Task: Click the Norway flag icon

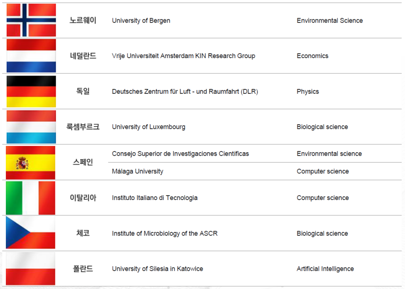Action: pyautogui.click(x=31, y=20)
